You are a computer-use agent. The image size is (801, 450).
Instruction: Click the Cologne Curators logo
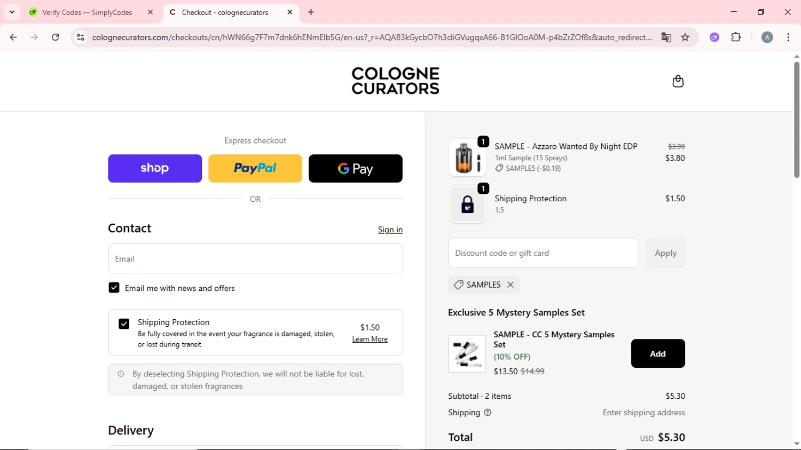[395, 81]
